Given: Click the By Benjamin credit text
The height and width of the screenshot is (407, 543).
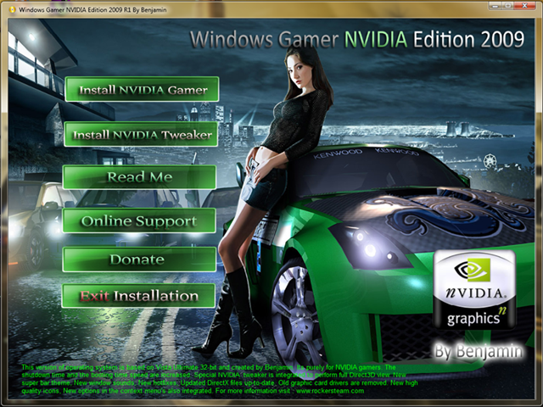Looking at the screenshot, I should pos(479,350).
